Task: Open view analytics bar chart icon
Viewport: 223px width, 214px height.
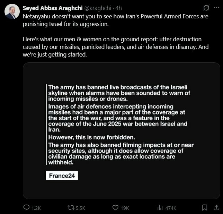Action: [x=160, y=208]
